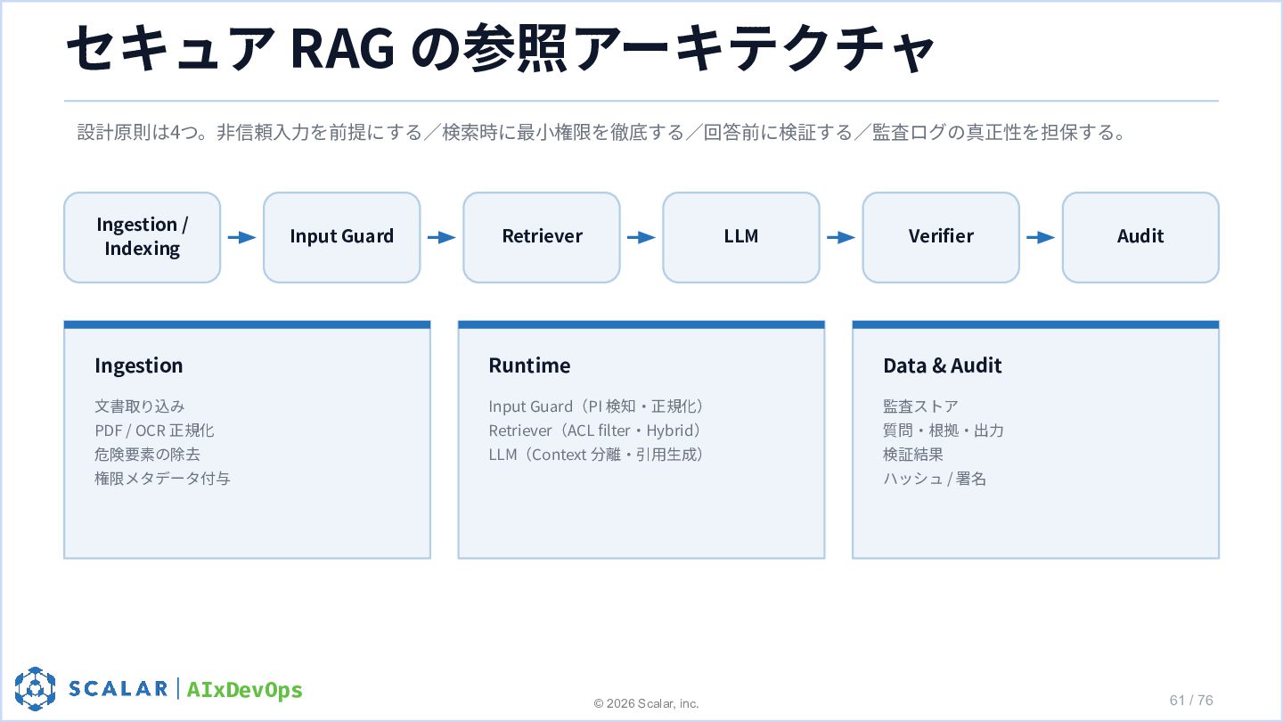Click the Ingestion card heading
This screenshot has width=1283, height=722.
point(138,365)
